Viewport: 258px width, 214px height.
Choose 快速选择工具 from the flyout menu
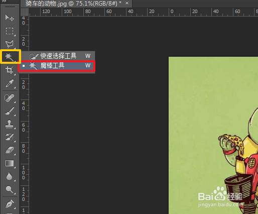pos(57,56)
